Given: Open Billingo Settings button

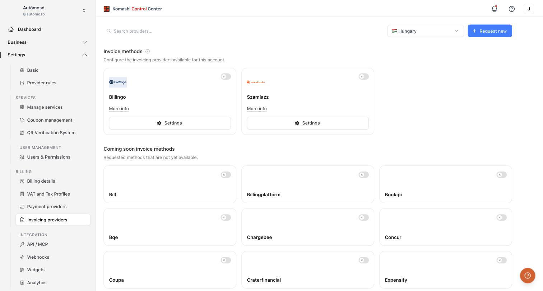Looking at the screenshot, I should (x=170, y=123).
